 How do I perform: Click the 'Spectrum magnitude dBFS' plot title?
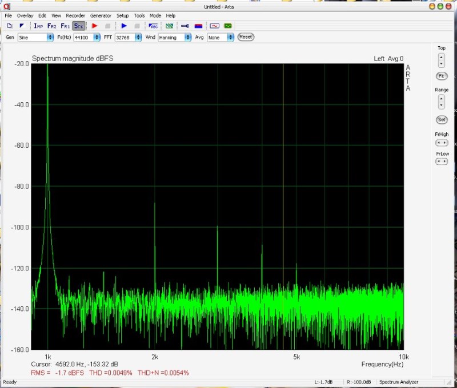click(73, 59)
